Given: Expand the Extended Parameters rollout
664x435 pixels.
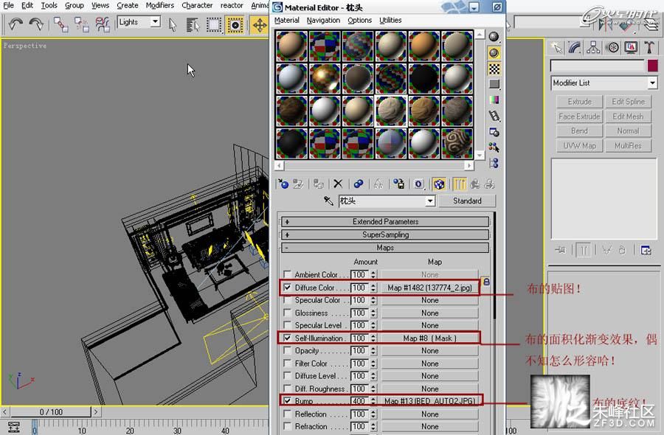Looking at the screenshot, I should coord(384,222).
